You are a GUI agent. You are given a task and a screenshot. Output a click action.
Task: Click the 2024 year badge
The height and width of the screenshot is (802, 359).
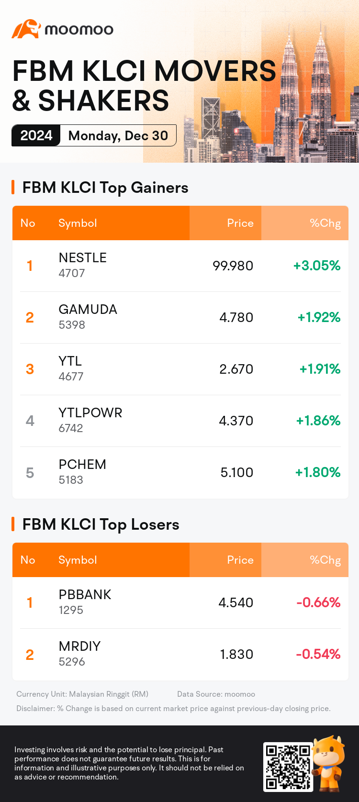36,135
